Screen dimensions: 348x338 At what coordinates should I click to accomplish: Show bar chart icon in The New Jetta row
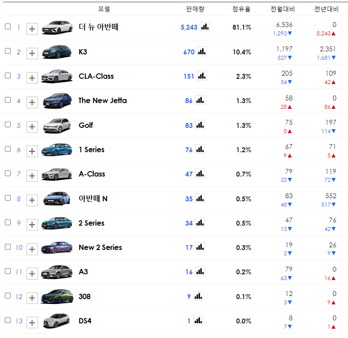[x=200, y=100]
